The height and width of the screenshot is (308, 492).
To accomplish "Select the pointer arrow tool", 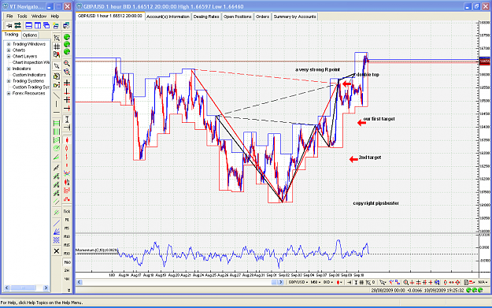I will [x=57, y=66].
